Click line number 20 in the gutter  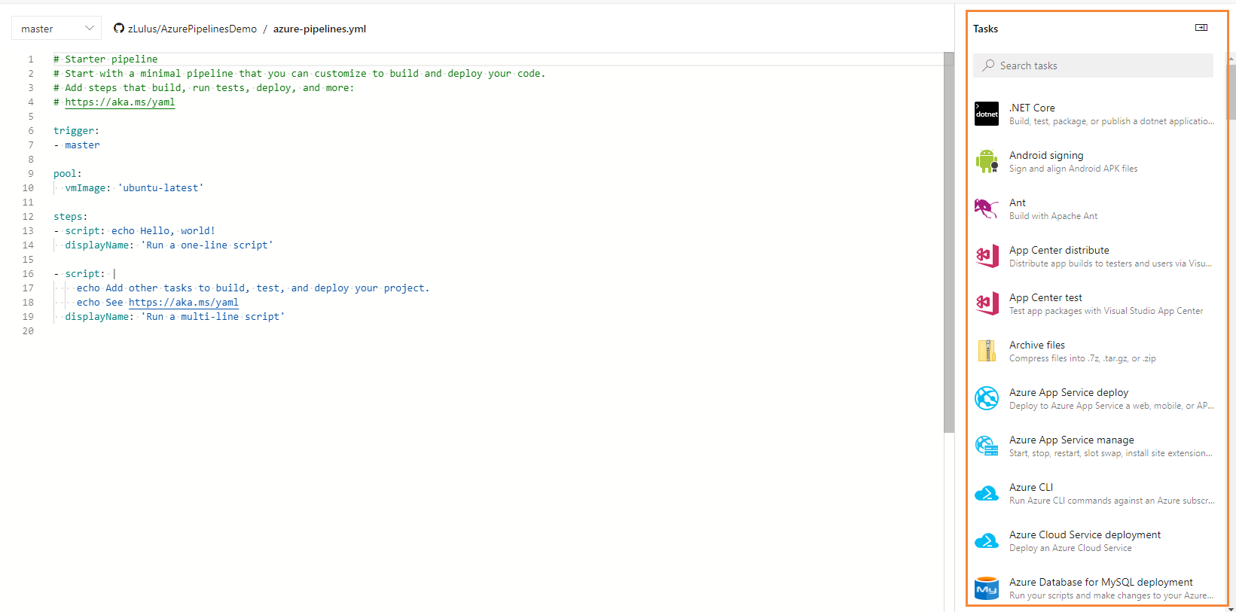tap(28, 331)
